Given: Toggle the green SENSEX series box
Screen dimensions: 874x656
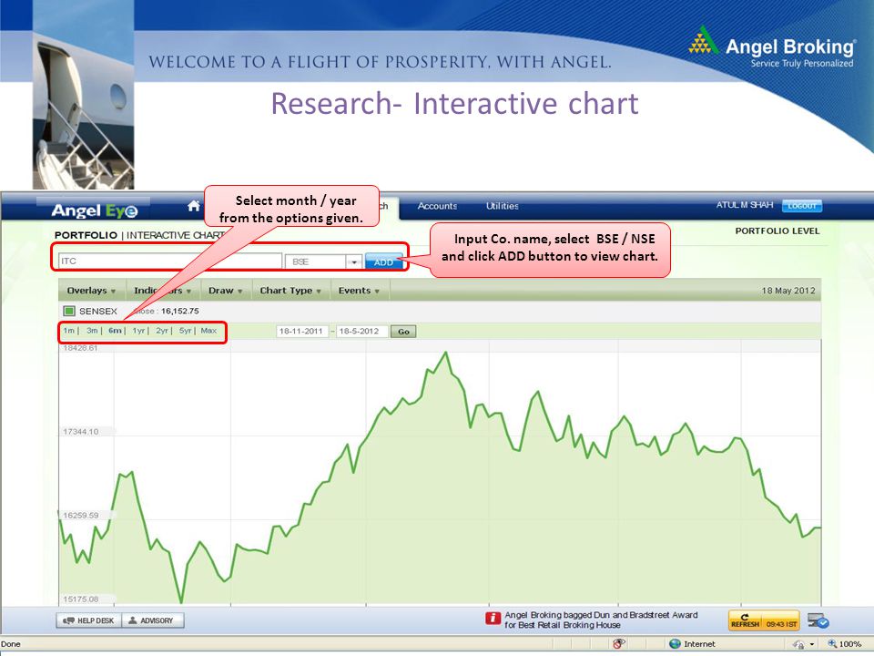Looking at the screenshot, I should 69,311.
